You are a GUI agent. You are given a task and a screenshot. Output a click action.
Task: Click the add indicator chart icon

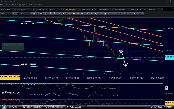(x=92, y=14)
